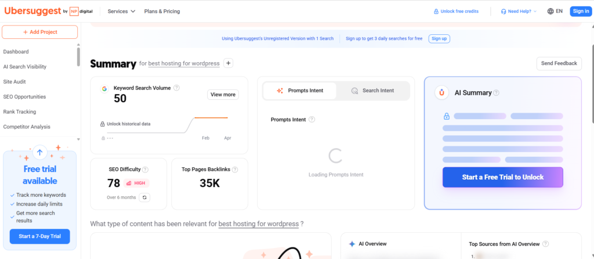Click the globe language icon
This screenshot has height=259, width=594.
[550, 12]
